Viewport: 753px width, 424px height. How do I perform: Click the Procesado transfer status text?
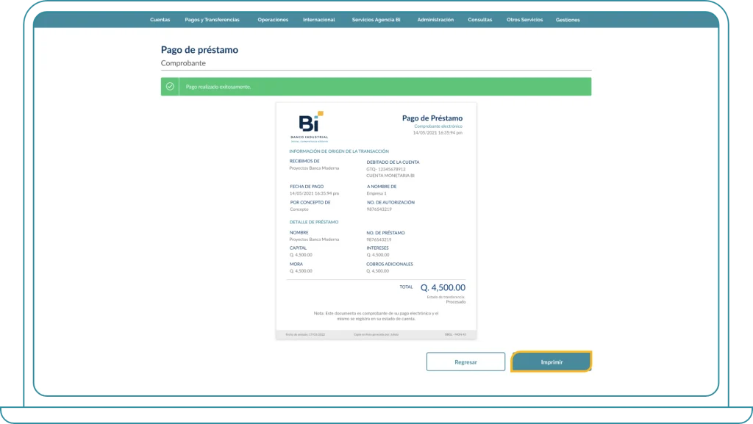(x=455, y=302)
